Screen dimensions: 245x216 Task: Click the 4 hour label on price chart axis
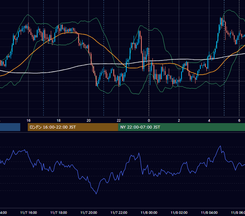[x=209, y=121]
